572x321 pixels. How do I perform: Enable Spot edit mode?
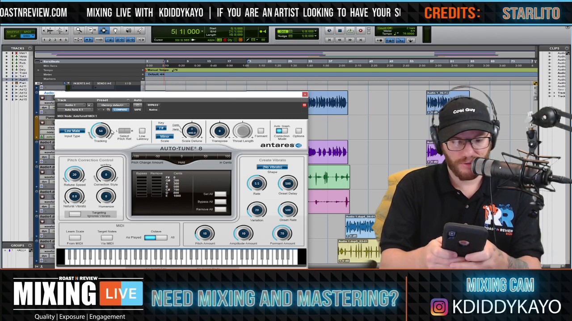tap(28, 32)
